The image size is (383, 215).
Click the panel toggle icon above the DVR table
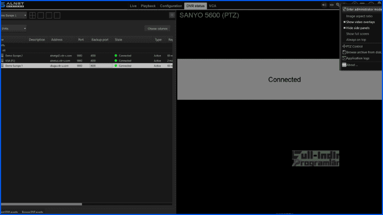(172, 15)
